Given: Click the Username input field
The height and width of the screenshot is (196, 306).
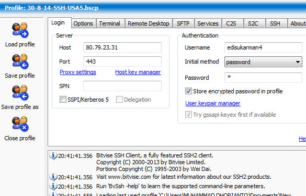Looking at the screenshot, I should pos(263,47).
